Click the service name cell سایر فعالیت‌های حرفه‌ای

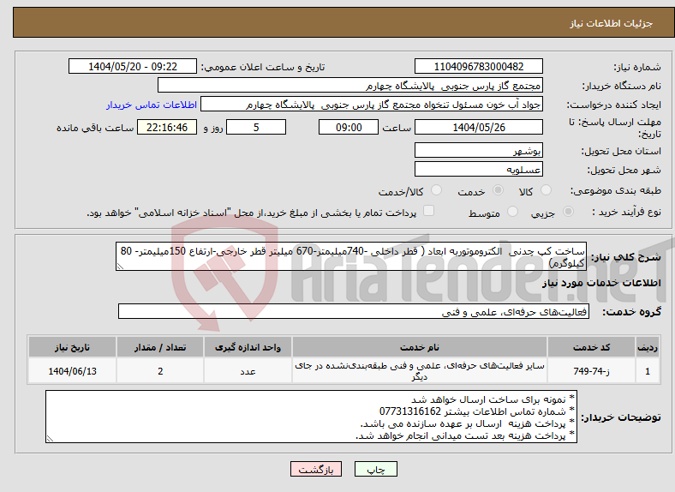point(420,371)
